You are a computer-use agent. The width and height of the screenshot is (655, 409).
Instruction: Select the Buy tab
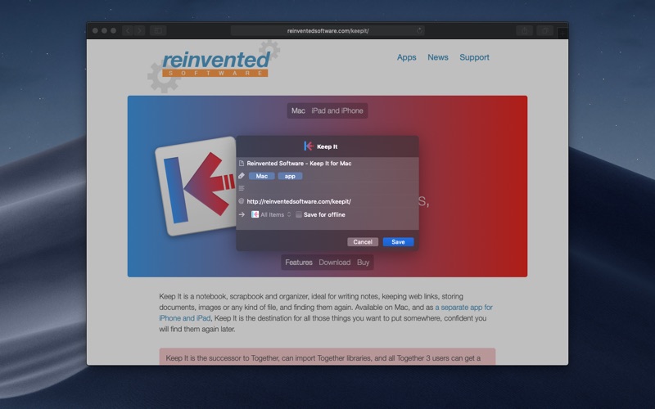point(363,263)
